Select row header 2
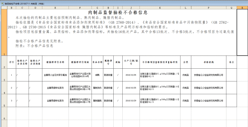Viewport: 248px width, 127px height. point(4,62)
